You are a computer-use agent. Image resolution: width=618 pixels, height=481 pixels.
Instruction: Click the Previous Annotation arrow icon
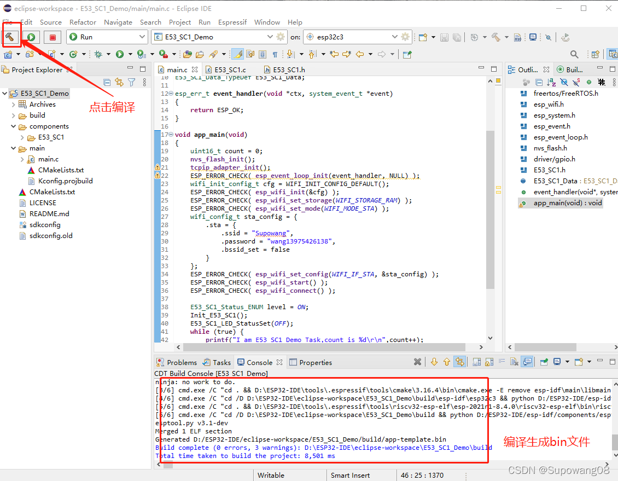click(x=312, y=54)
